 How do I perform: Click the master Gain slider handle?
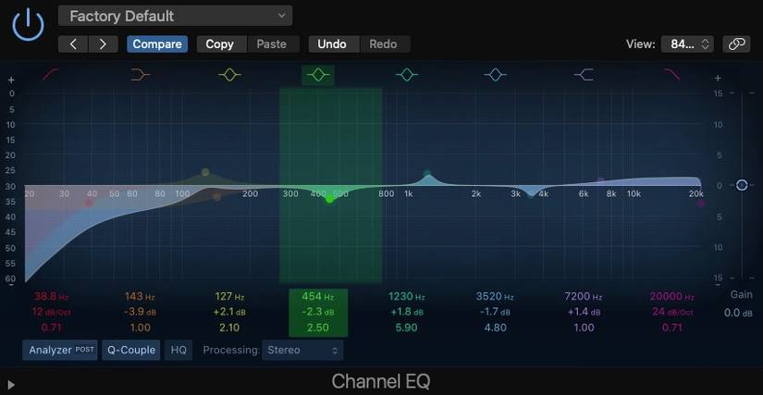[x=742, y=185]
